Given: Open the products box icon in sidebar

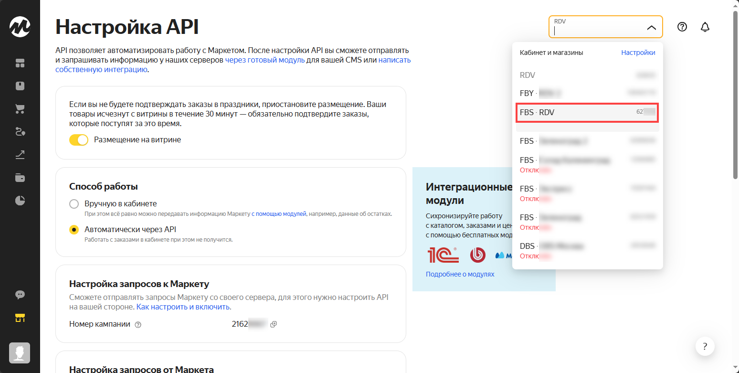Looking at the screenshot, I should [x=20, y=86].
